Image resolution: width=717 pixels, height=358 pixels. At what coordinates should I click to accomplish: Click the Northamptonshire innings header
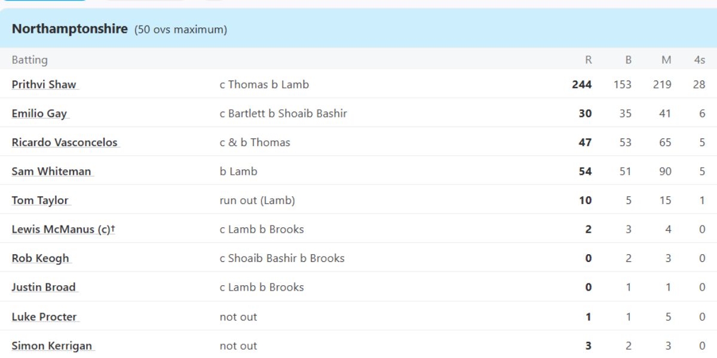(x=70, y=29)
